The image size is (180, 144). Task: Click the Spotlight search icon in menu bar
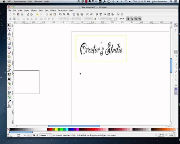(x=171, y=2)
